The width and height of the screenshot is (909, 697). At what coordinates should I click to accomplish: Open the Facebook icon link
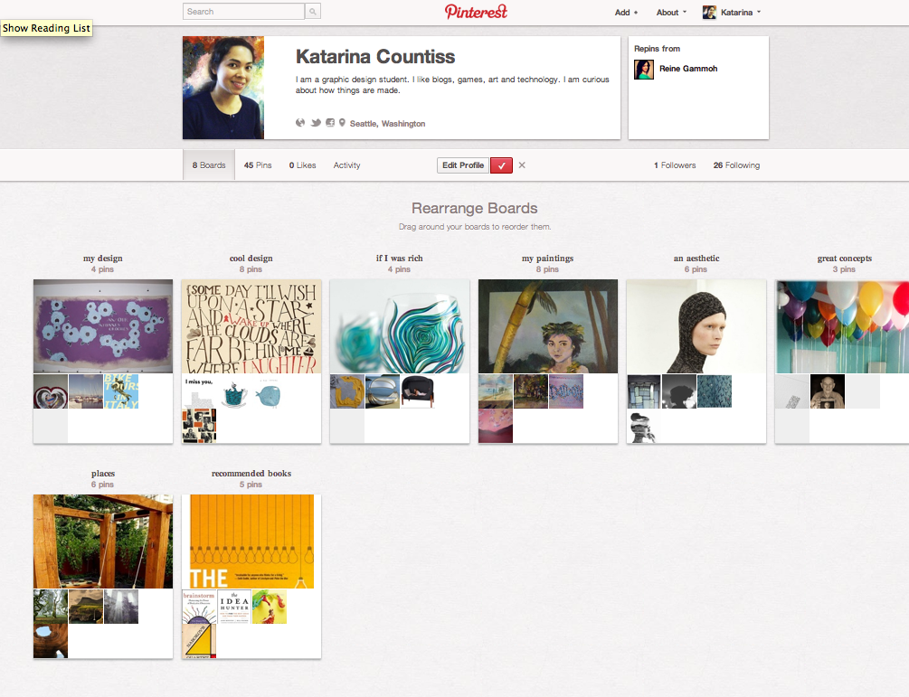pos(330,123)
